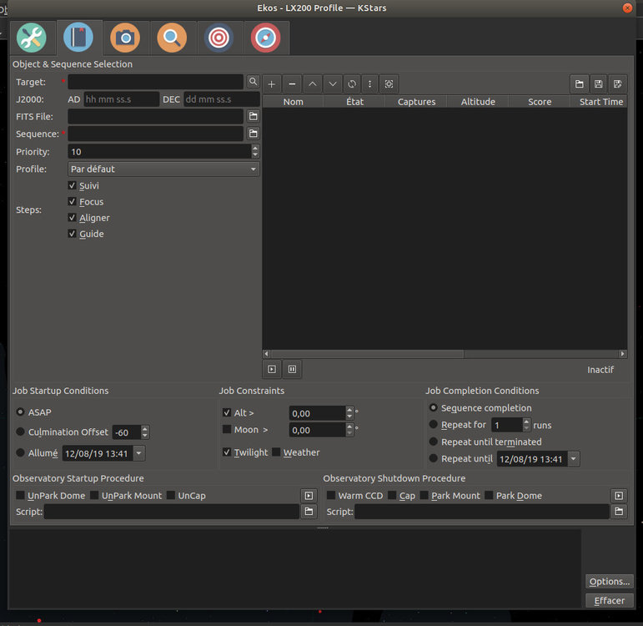Open the Profile dropdown showing Par défaut
This screenshot has height=626, width=643.
[163, 169]
